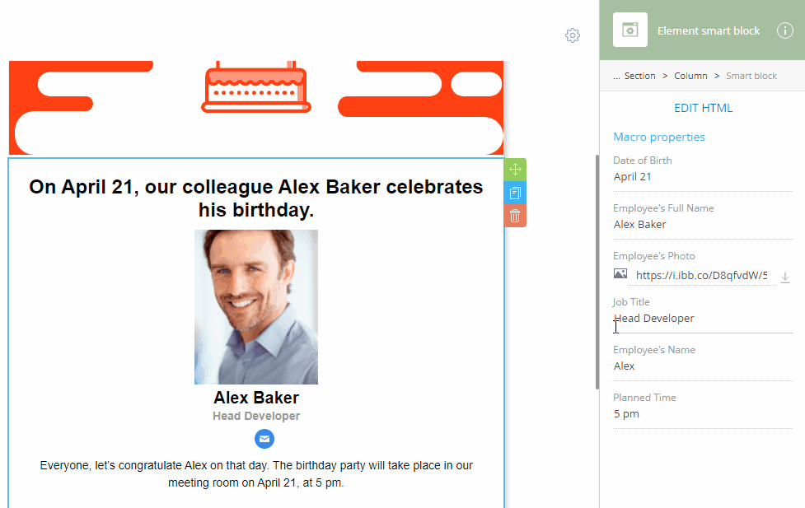
Task: Click the Job Title input field
Action: point(702,319)
